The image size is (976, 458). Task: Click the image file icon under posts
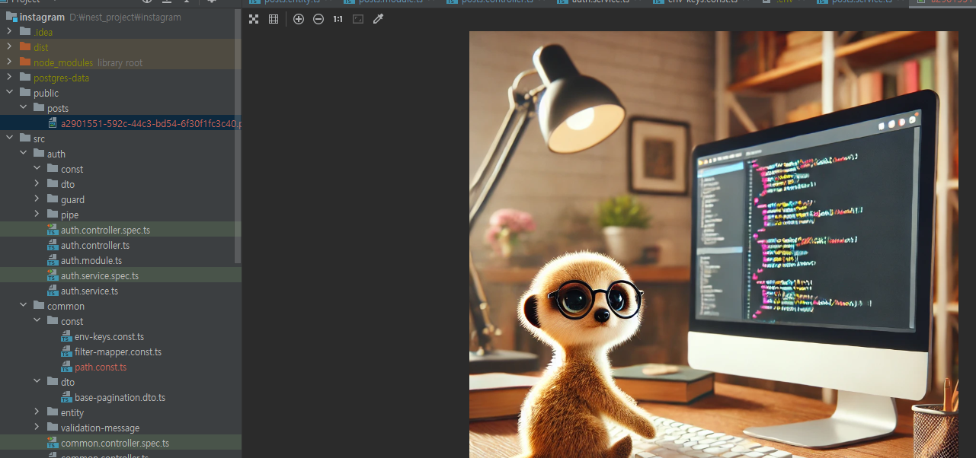[x=53, y=123]
